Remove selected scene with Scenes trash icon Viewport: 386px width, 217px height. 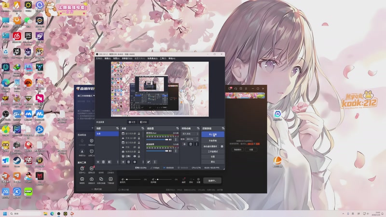pyautogui.click(x=103, y=162)
